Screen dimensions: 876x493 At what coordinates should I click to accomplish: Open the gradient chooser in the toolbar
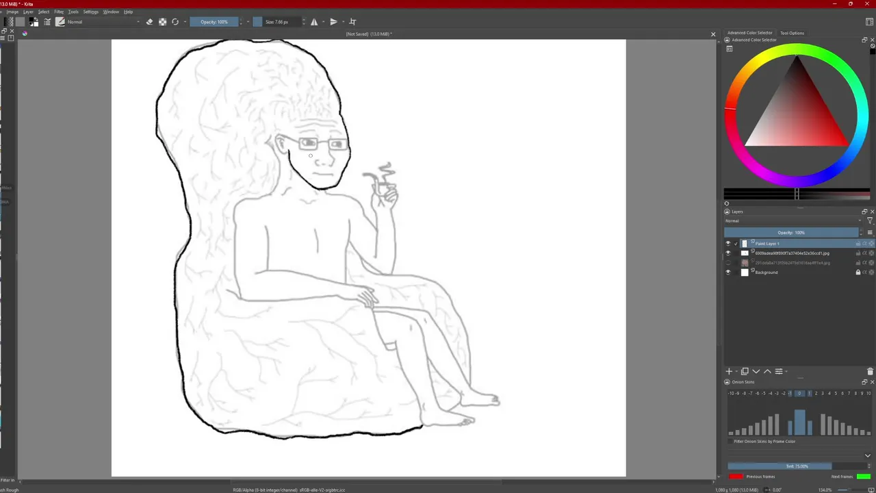8,22
